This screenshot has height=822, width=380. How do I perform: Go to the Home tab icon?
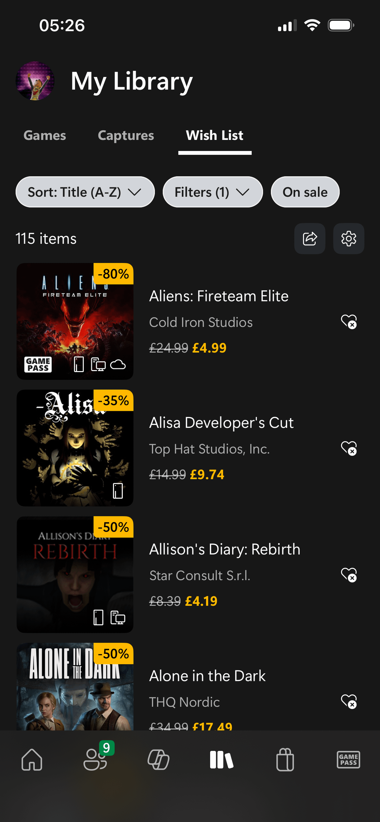click(32, 760)
